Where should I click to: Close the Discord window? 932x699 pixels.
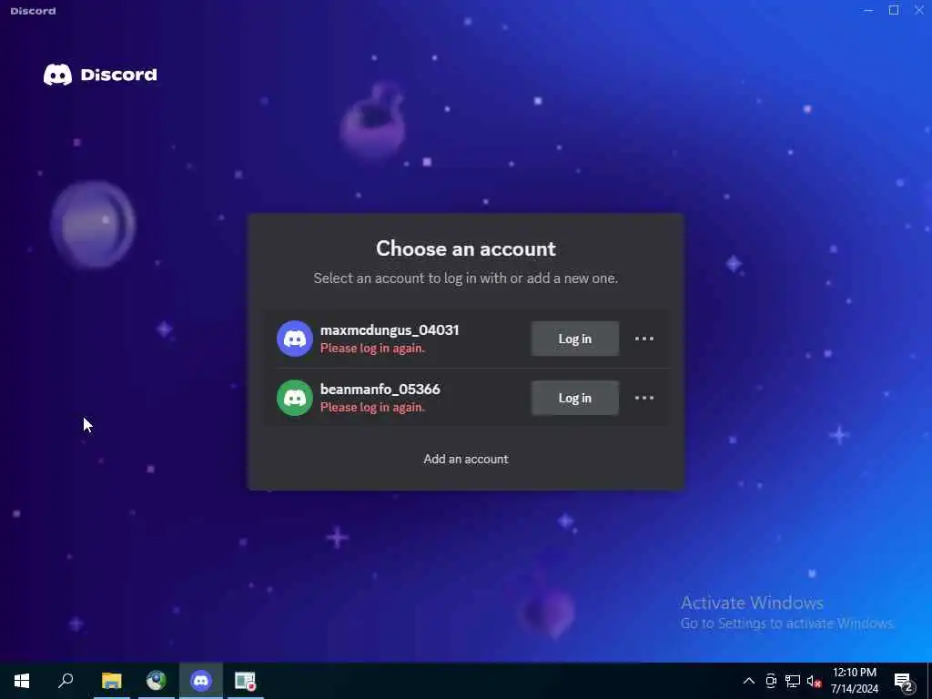[919, 10]
